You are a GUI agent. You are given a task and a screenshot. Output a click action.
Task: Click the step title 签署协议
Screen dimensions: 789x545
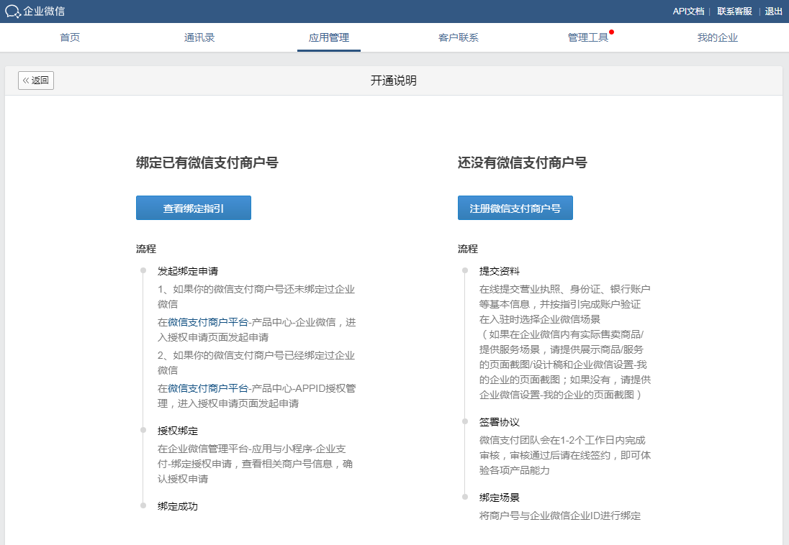pyautogui.click(x=499, y=422)
